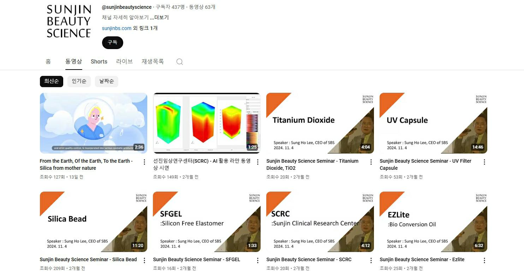
Task: Select the 동영상 tab
Action: point(73,61)
